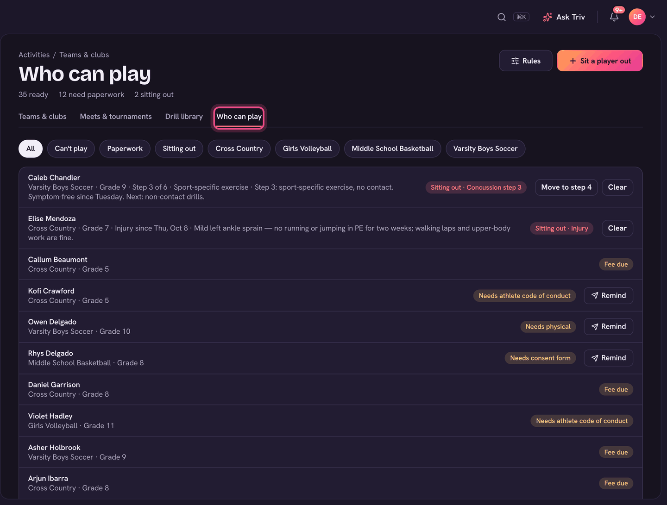Open Daniel Garrison's row
The image size is (667, 505).
pos(331,389)
